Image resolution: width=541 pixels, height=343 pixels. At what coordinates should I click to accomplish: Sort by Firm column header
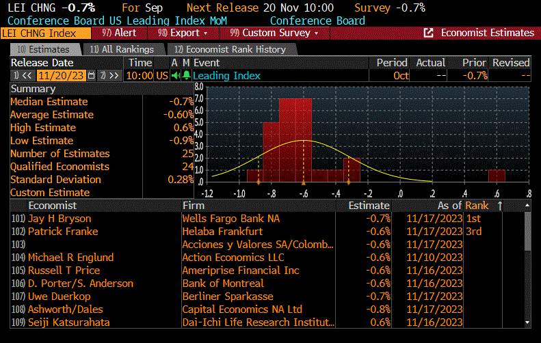[193, 206]
